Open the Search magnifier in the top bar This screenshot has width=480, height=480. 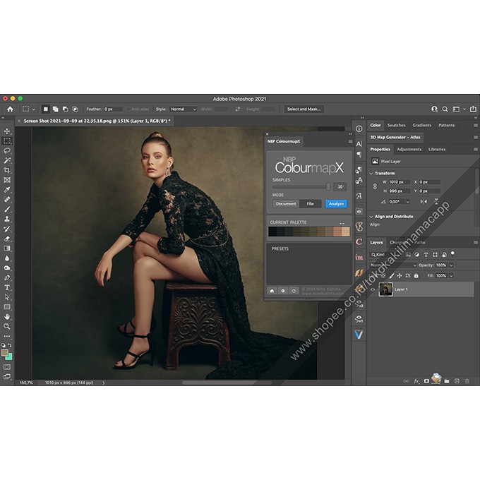(x=445, y=109)
